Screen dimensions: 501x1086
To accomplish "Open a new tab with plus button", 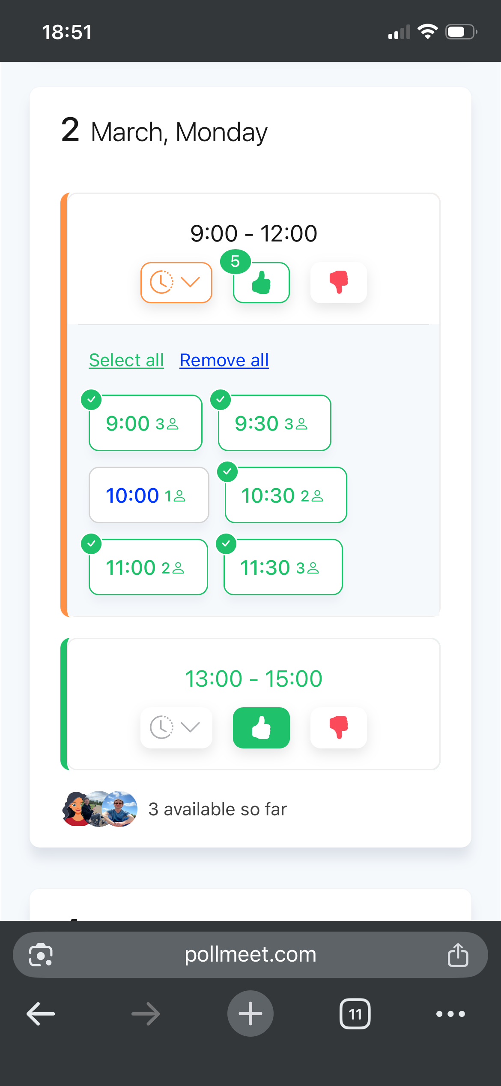I will [x=250, y=1014].
